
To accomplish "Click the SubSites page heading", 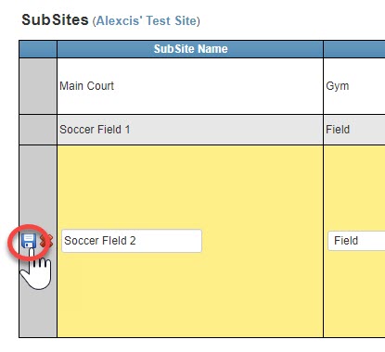I will [x=55, y=20].
